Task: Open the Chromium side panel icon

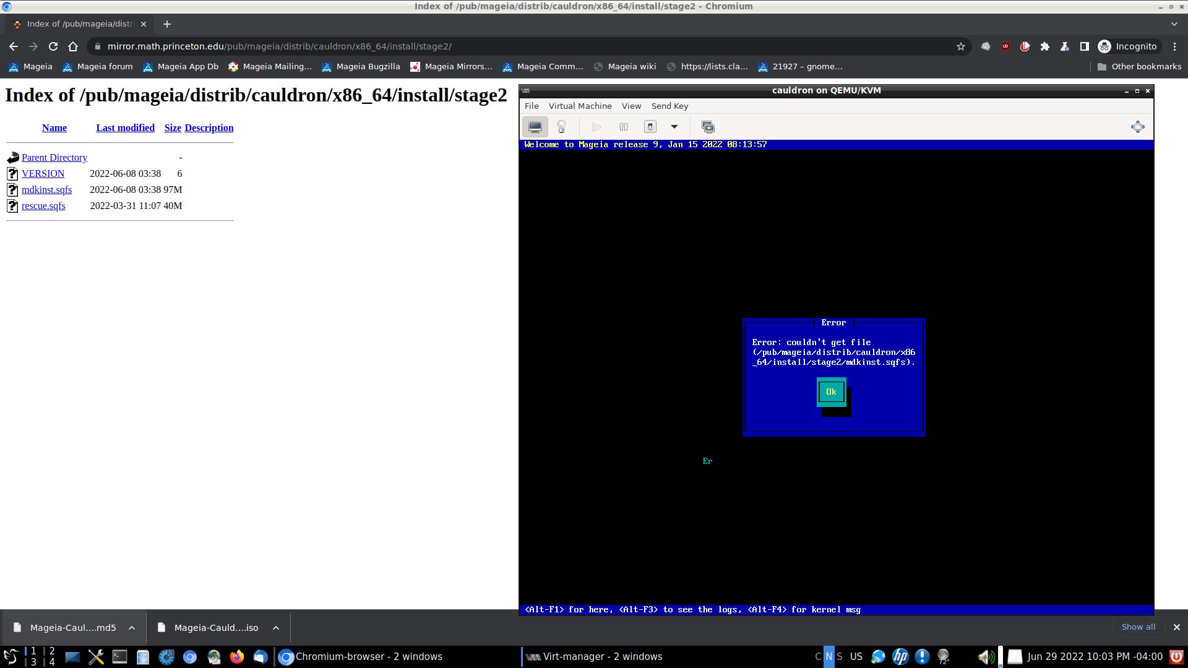Action: [x=1085, y=46]
